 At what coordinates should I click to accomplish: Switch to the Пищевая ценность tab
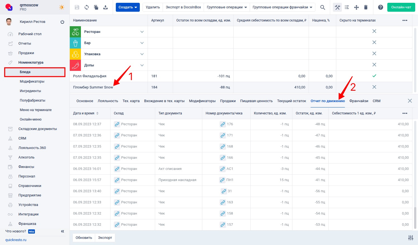pos(256,101)
